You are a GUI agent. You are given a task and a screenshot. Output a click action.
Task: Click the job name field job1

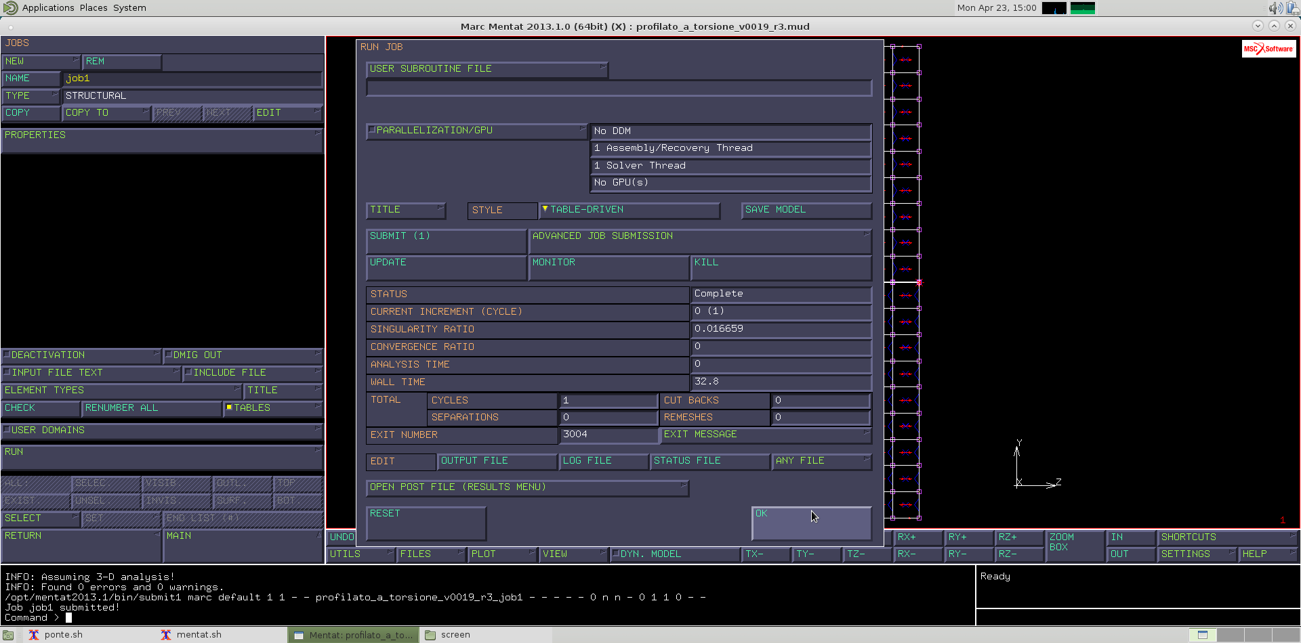[x=192, y=79]
